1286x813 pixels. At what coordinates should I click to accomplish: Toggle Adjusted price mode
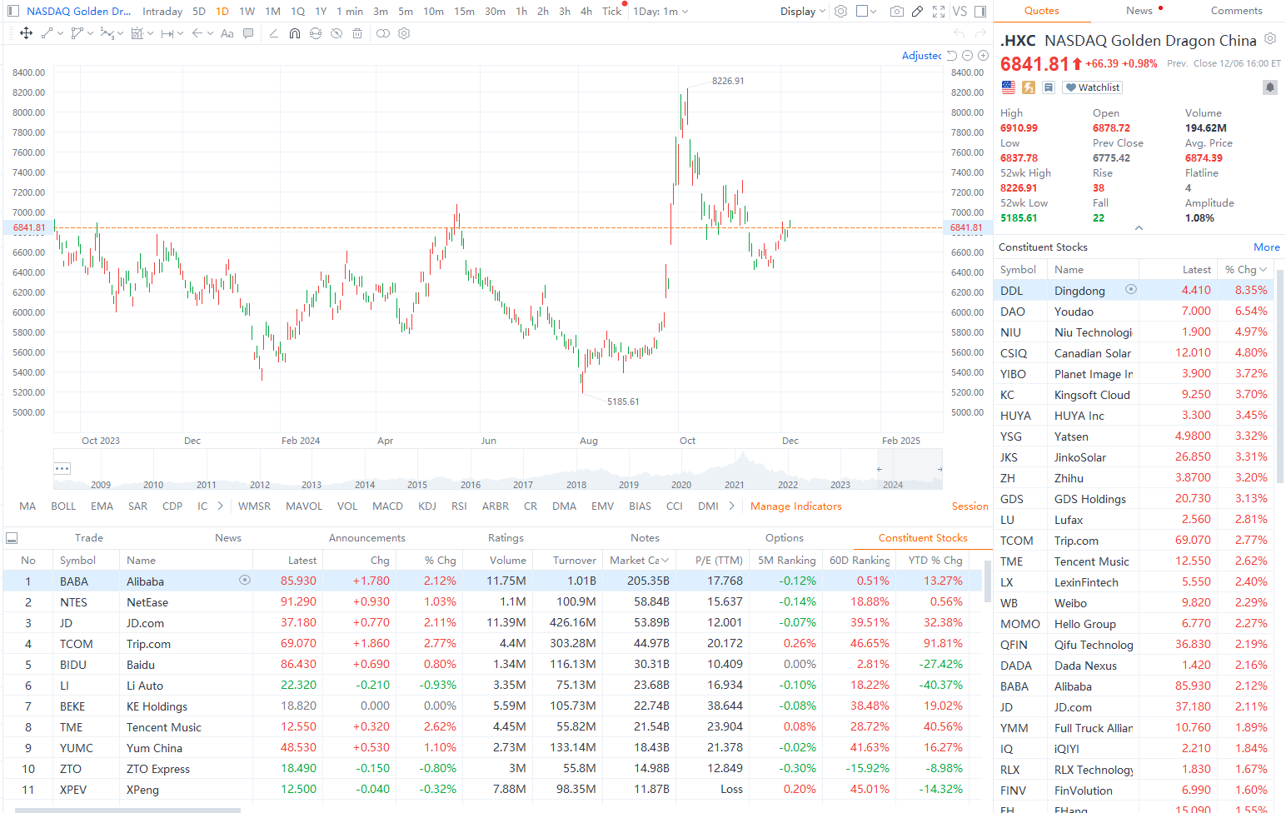921,56
